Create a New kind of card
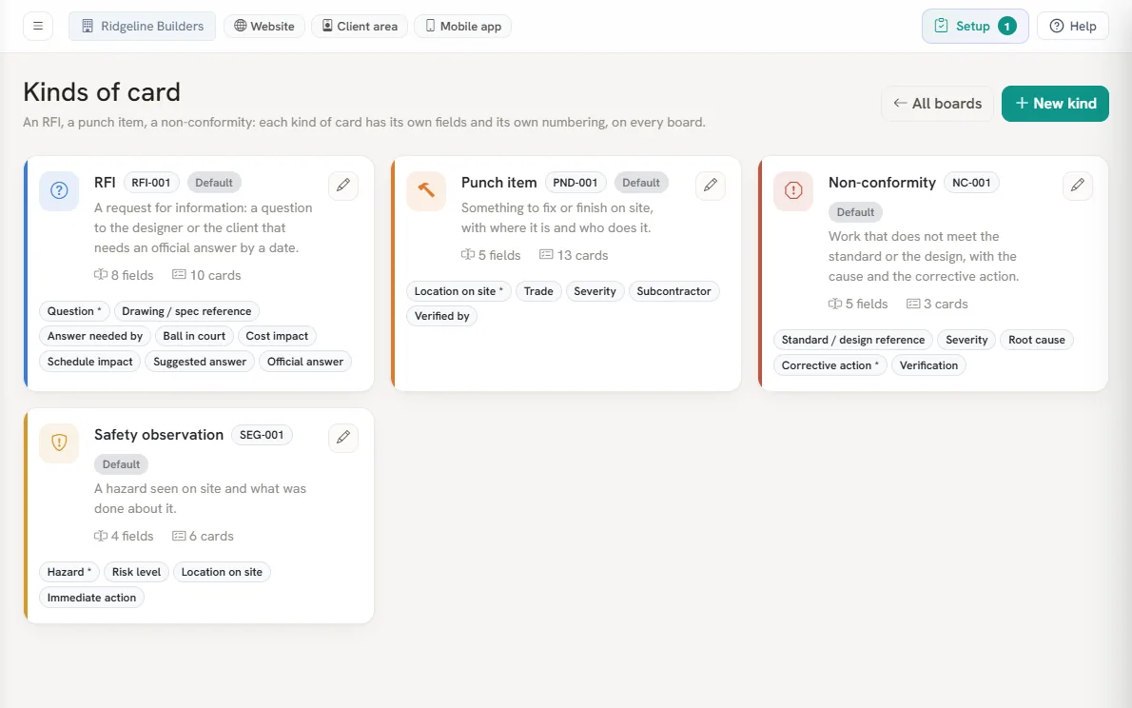The height and width of the screenshot is (708, 1132). pyautogui.click(x=1056, y=104)
